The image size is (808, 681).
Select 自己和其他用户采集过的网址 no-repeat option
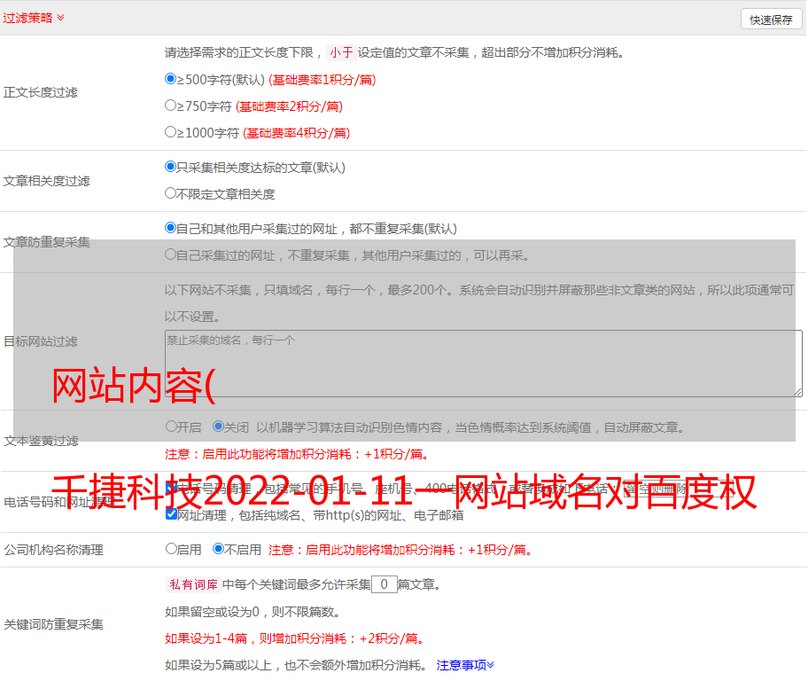coord(171,228)
